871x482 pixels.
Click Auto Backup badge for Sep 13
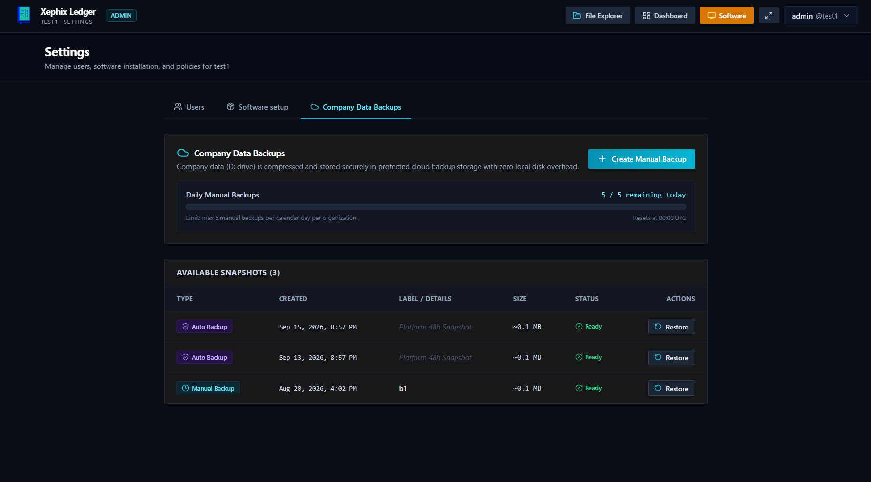tap(204, 357)
